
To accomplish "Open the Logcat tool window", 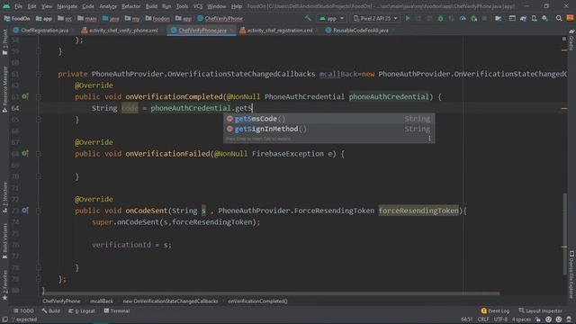I will [x=82, y=310].
